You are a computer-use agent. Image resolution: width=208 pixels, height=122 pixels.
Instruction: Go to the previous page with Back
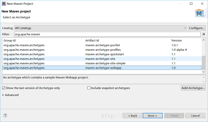point(133,116)
